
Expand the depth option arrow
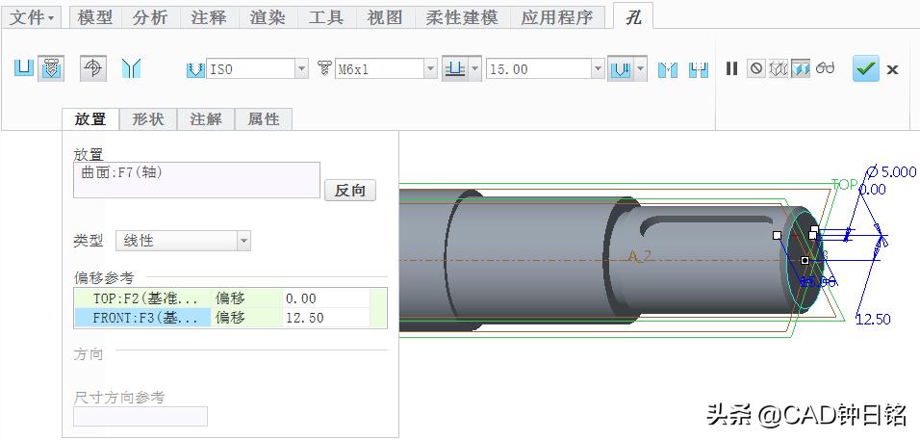tap(475, 69)
